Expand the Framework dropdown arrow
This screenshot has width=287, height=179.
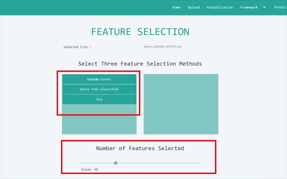(264, 8)
